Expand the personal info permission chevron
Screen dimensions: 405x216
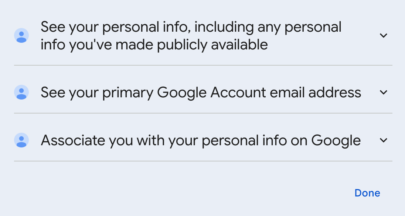pyautogui.click(x=384, y=36)
